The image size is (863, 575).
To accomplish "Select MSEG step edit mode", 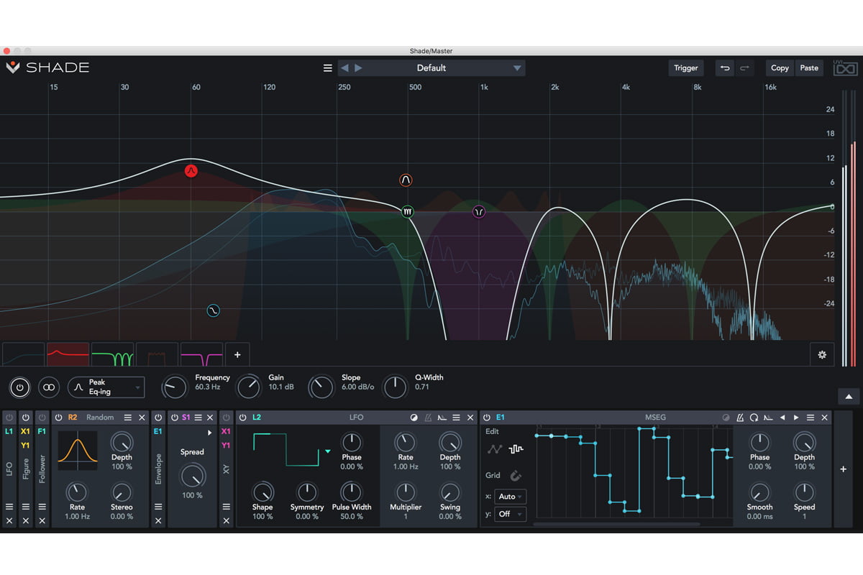I will [516, 449].
